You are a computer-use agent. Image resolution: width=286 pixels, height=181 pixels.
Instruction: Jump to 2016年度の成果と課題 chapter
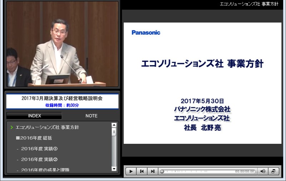[x=45, y=170]
